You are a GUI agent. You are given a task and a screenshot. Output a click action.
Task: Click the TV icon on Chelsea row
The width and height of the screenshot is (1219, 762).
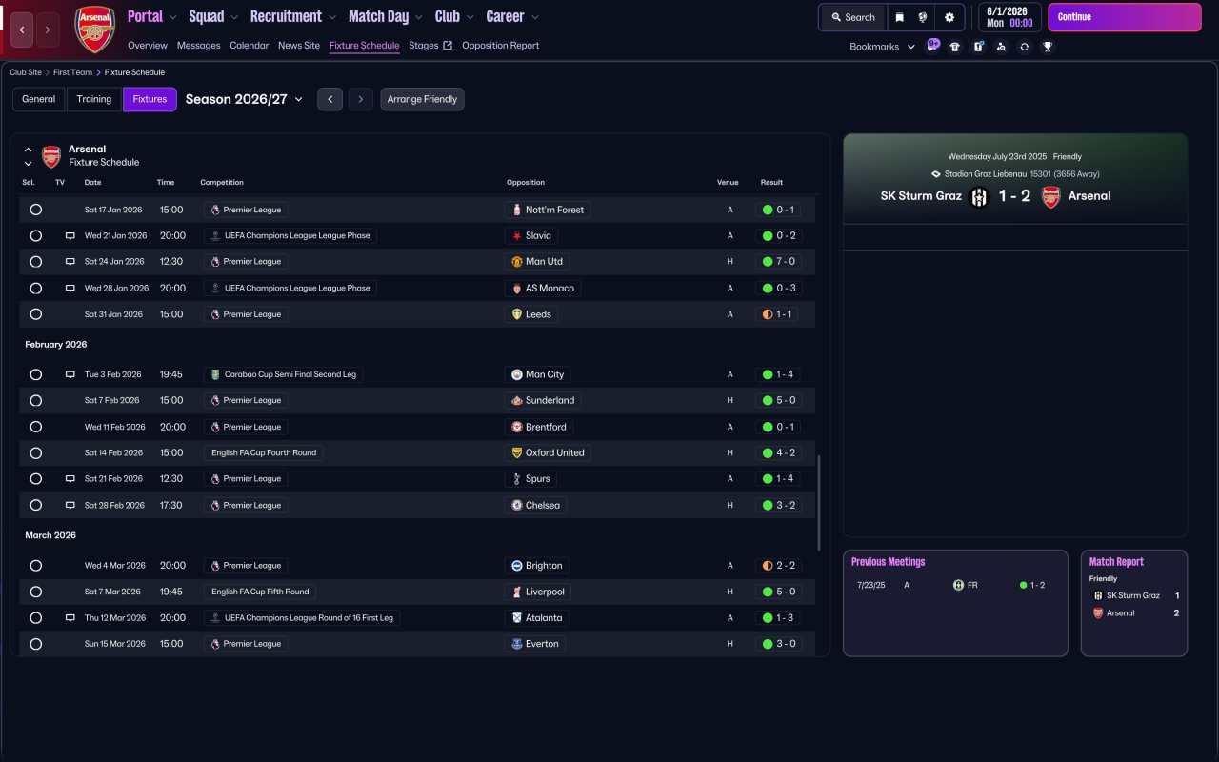(x=70, y=505)
